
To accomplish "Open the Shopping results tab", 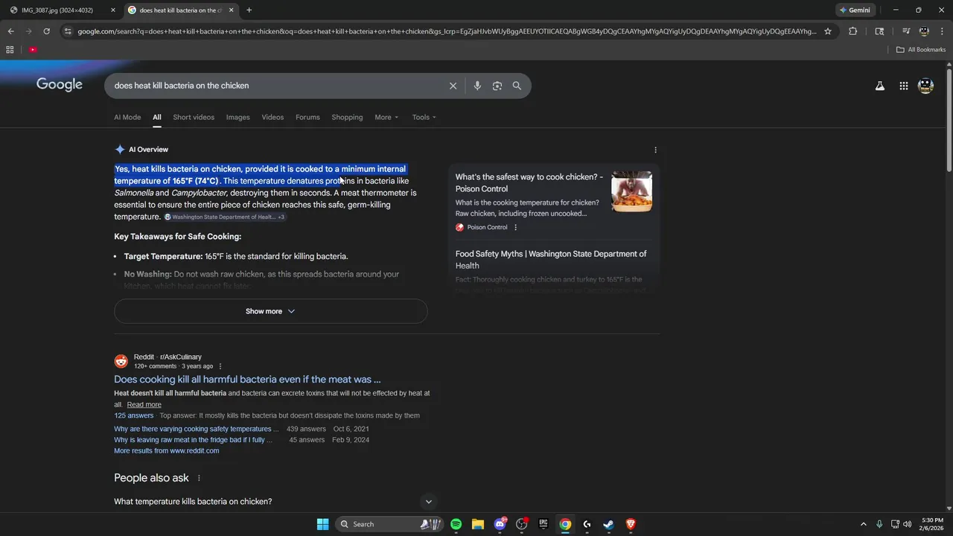I will pos(347,117).
